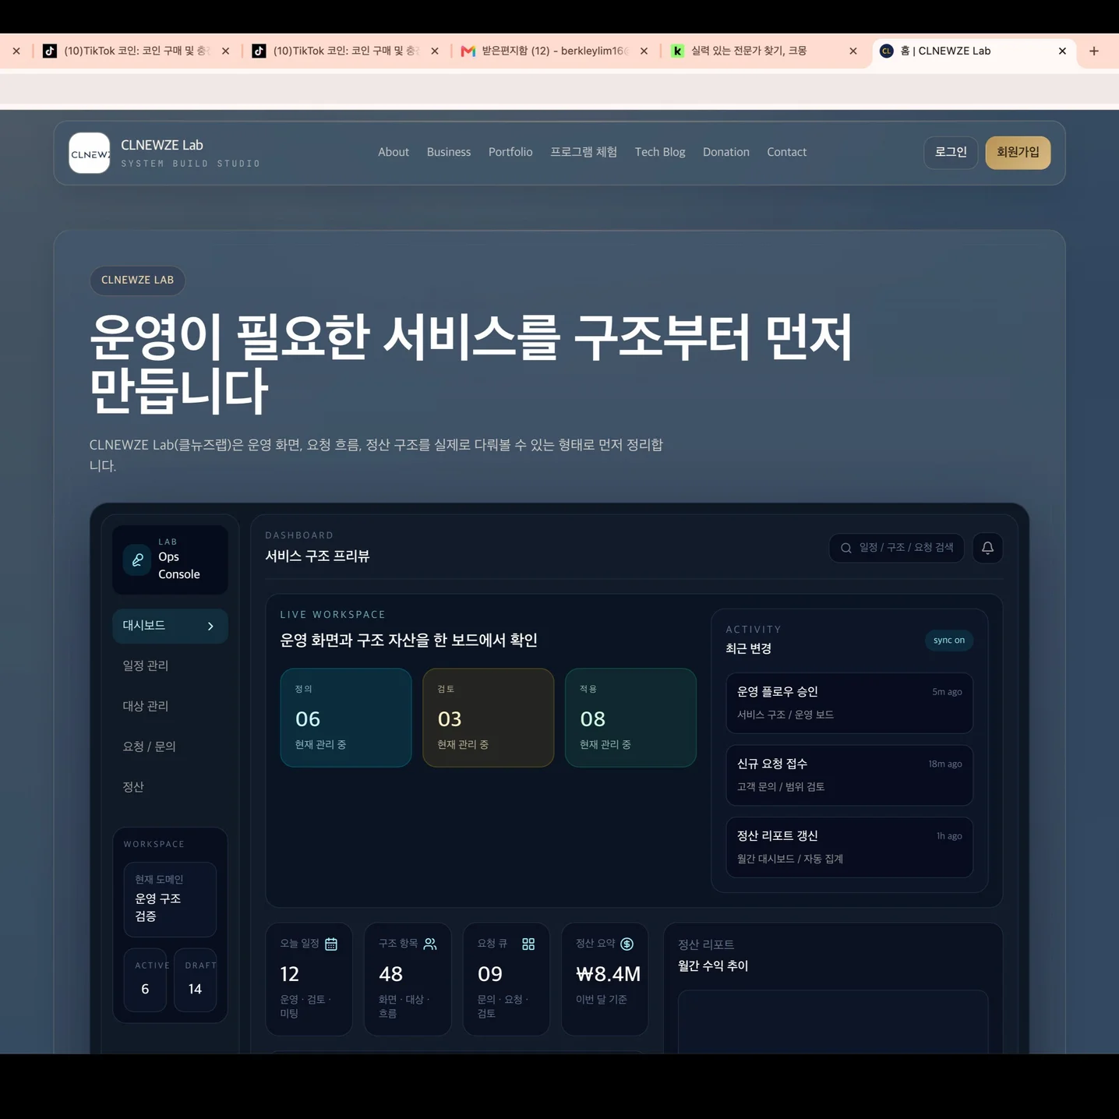This screenshot has width=1119, height=1119.
Task: Switch to the 실력 있는 전문가 찾기 tab
Action: coord(764,51)
